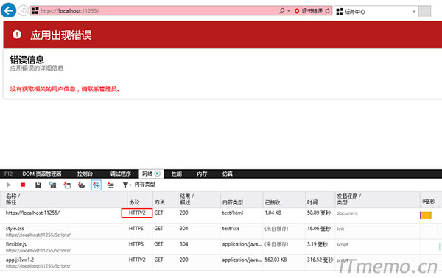Image resolution: width=442 pixels, height=278 pixels.
Task: Stop network capture with the red square
Action: coord(23,185)
